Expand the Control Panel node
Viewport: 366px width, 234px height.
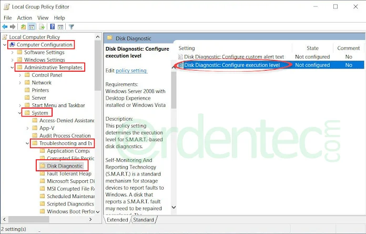(20, 75)
